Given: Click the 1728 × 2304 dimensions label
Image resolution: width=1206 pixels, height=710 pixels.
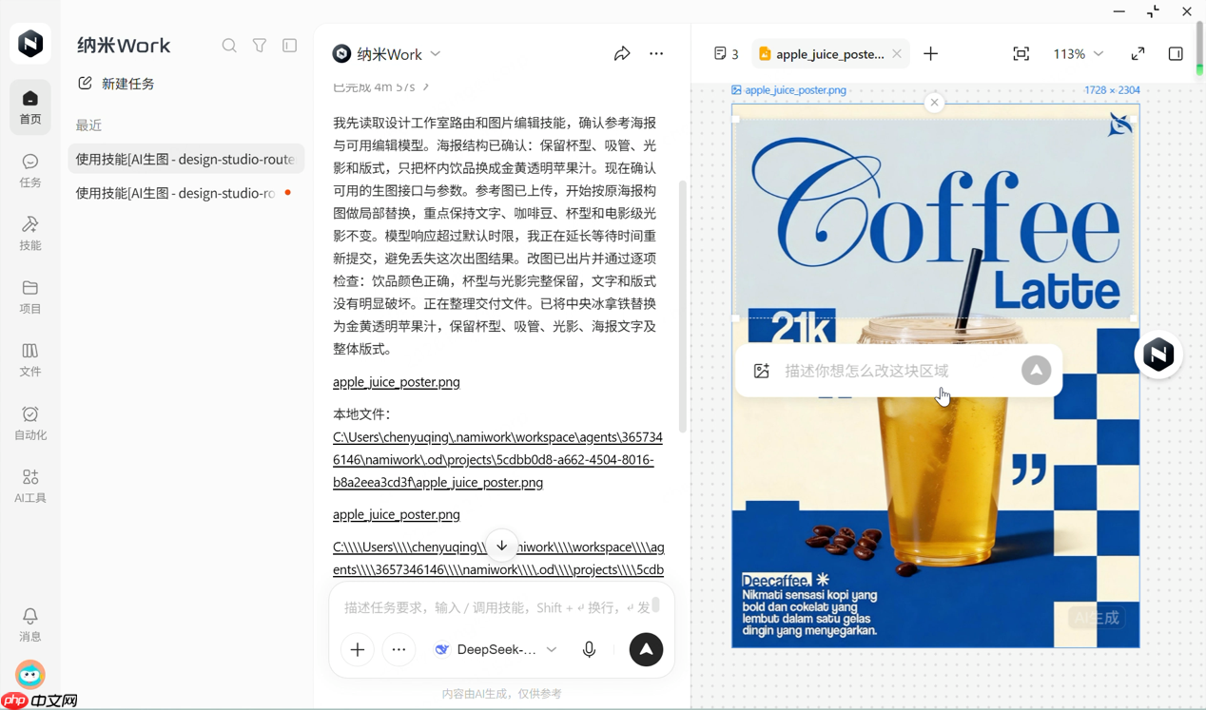Looking at the screenshot, I should coord(1111,90).
